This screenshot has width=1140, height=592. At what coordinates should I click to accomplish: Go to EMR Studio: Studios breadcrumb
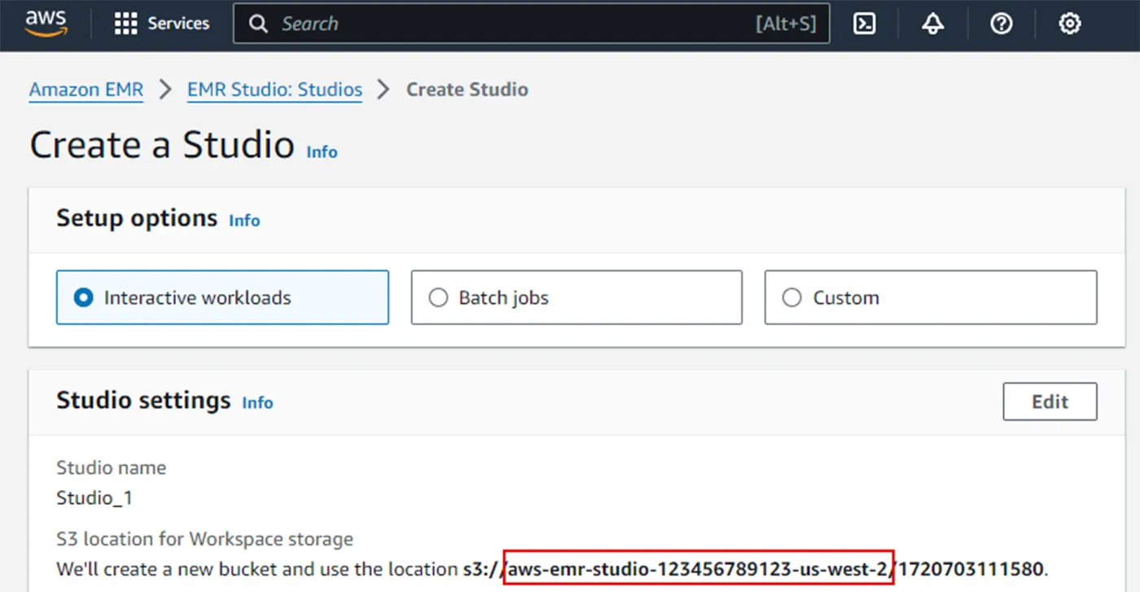click(x=274, y=90)
